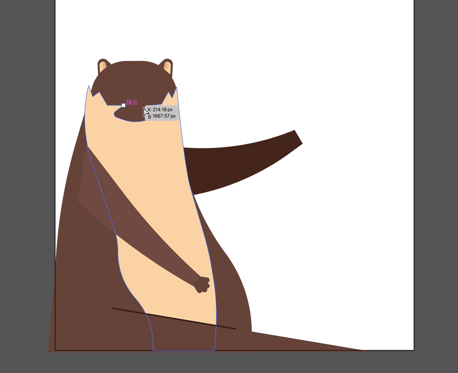Select the otter's right ear shape

(167, 66)
